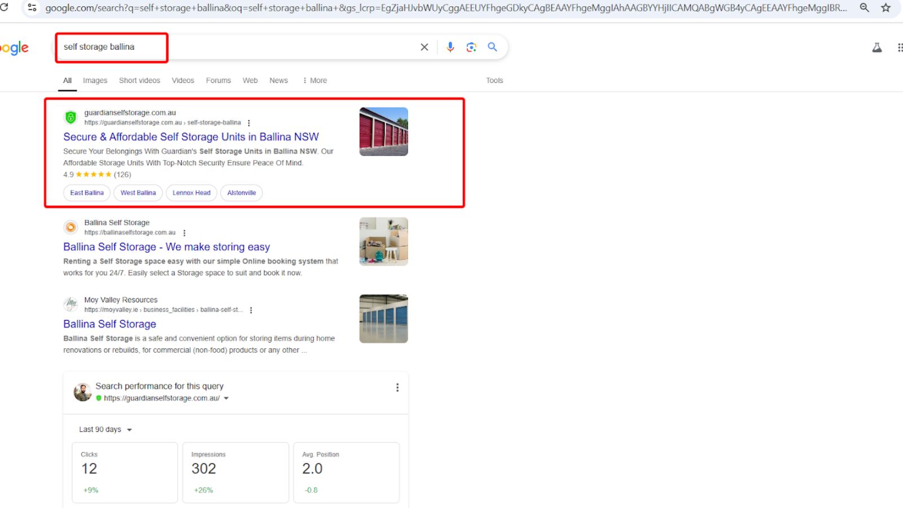Open the cardboard boxes thumbnail

pyautogui.click(x=384, y=242)
